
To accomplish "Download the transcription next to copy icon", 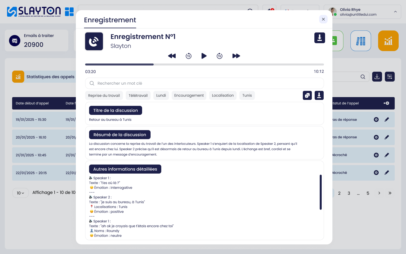I will 319,95.
